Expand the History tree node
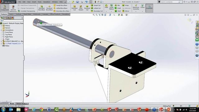The image size is (199, 112). pyautogui.click(x=1, y=26)
